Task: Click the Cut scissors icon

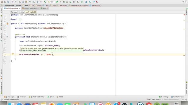Action: click(x=20, y=2)
